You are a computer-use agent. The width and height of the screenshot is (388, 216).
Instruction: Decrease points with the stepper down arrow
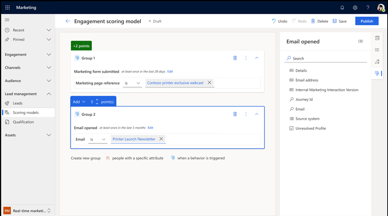(x=97, y=103)
